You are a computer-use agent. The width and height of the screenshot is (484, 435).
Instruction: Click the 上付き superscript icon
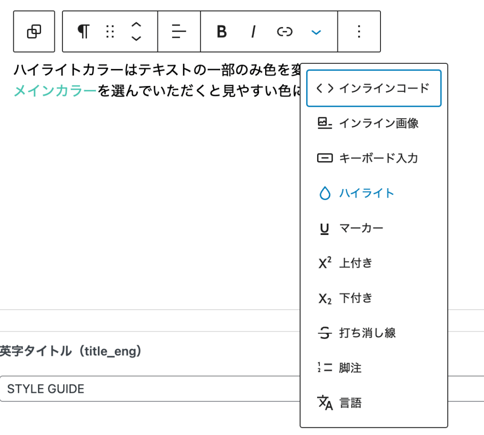325,263
